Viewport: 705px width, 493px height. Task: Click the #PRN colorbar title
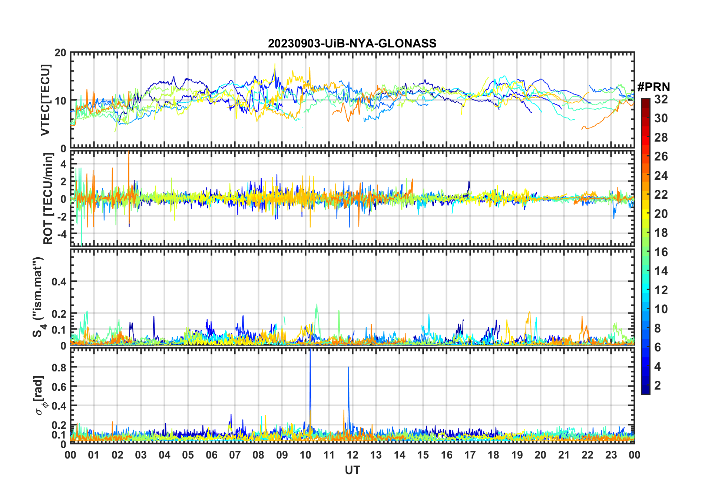(653, 87)
